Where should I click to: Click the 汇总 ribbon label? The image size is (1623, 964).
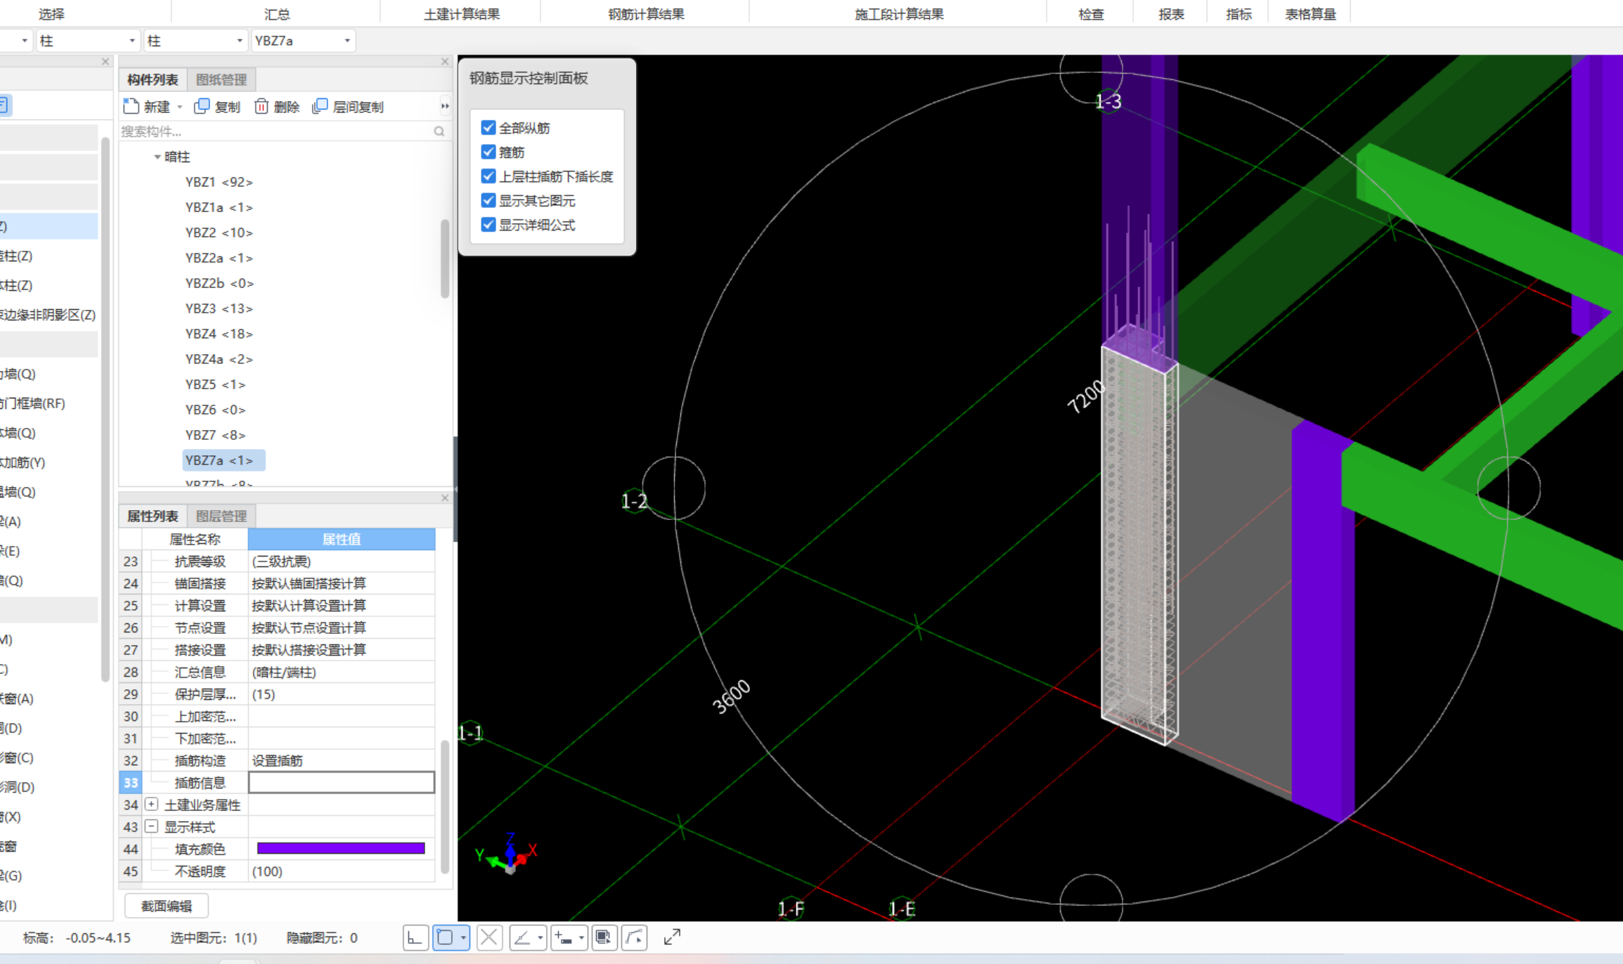point(277,14)
